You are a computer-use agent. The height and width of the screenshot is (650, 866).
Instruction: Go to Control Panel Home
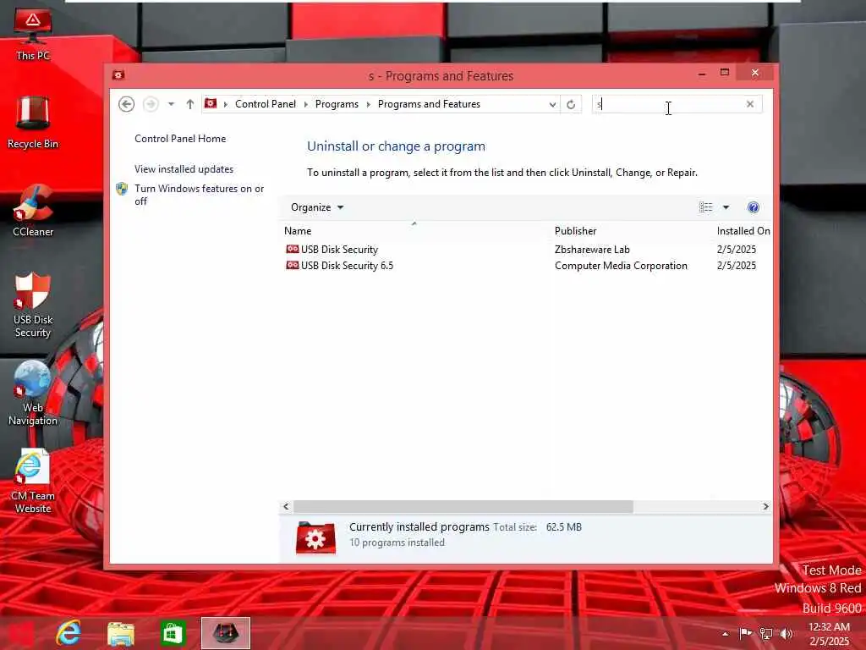click(180, 139)
